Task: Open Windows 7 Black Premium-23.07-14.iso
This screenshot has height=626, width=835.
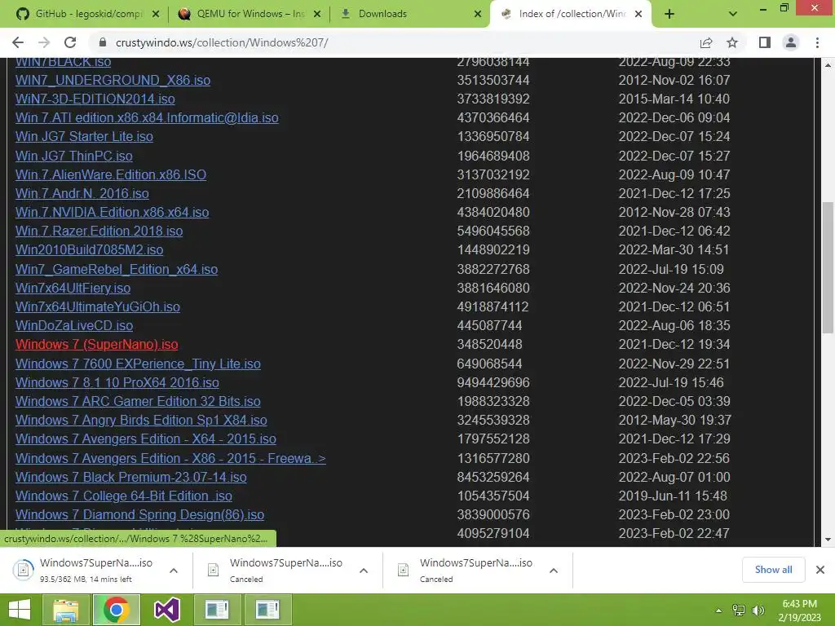Action: pos(131,477)
